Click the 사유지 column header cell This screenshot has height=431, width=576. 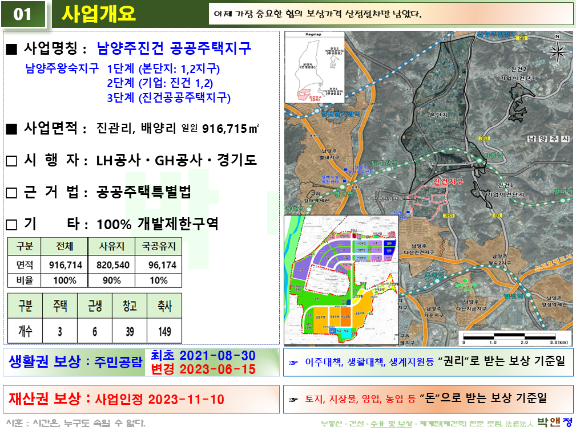tap(112, 246)
